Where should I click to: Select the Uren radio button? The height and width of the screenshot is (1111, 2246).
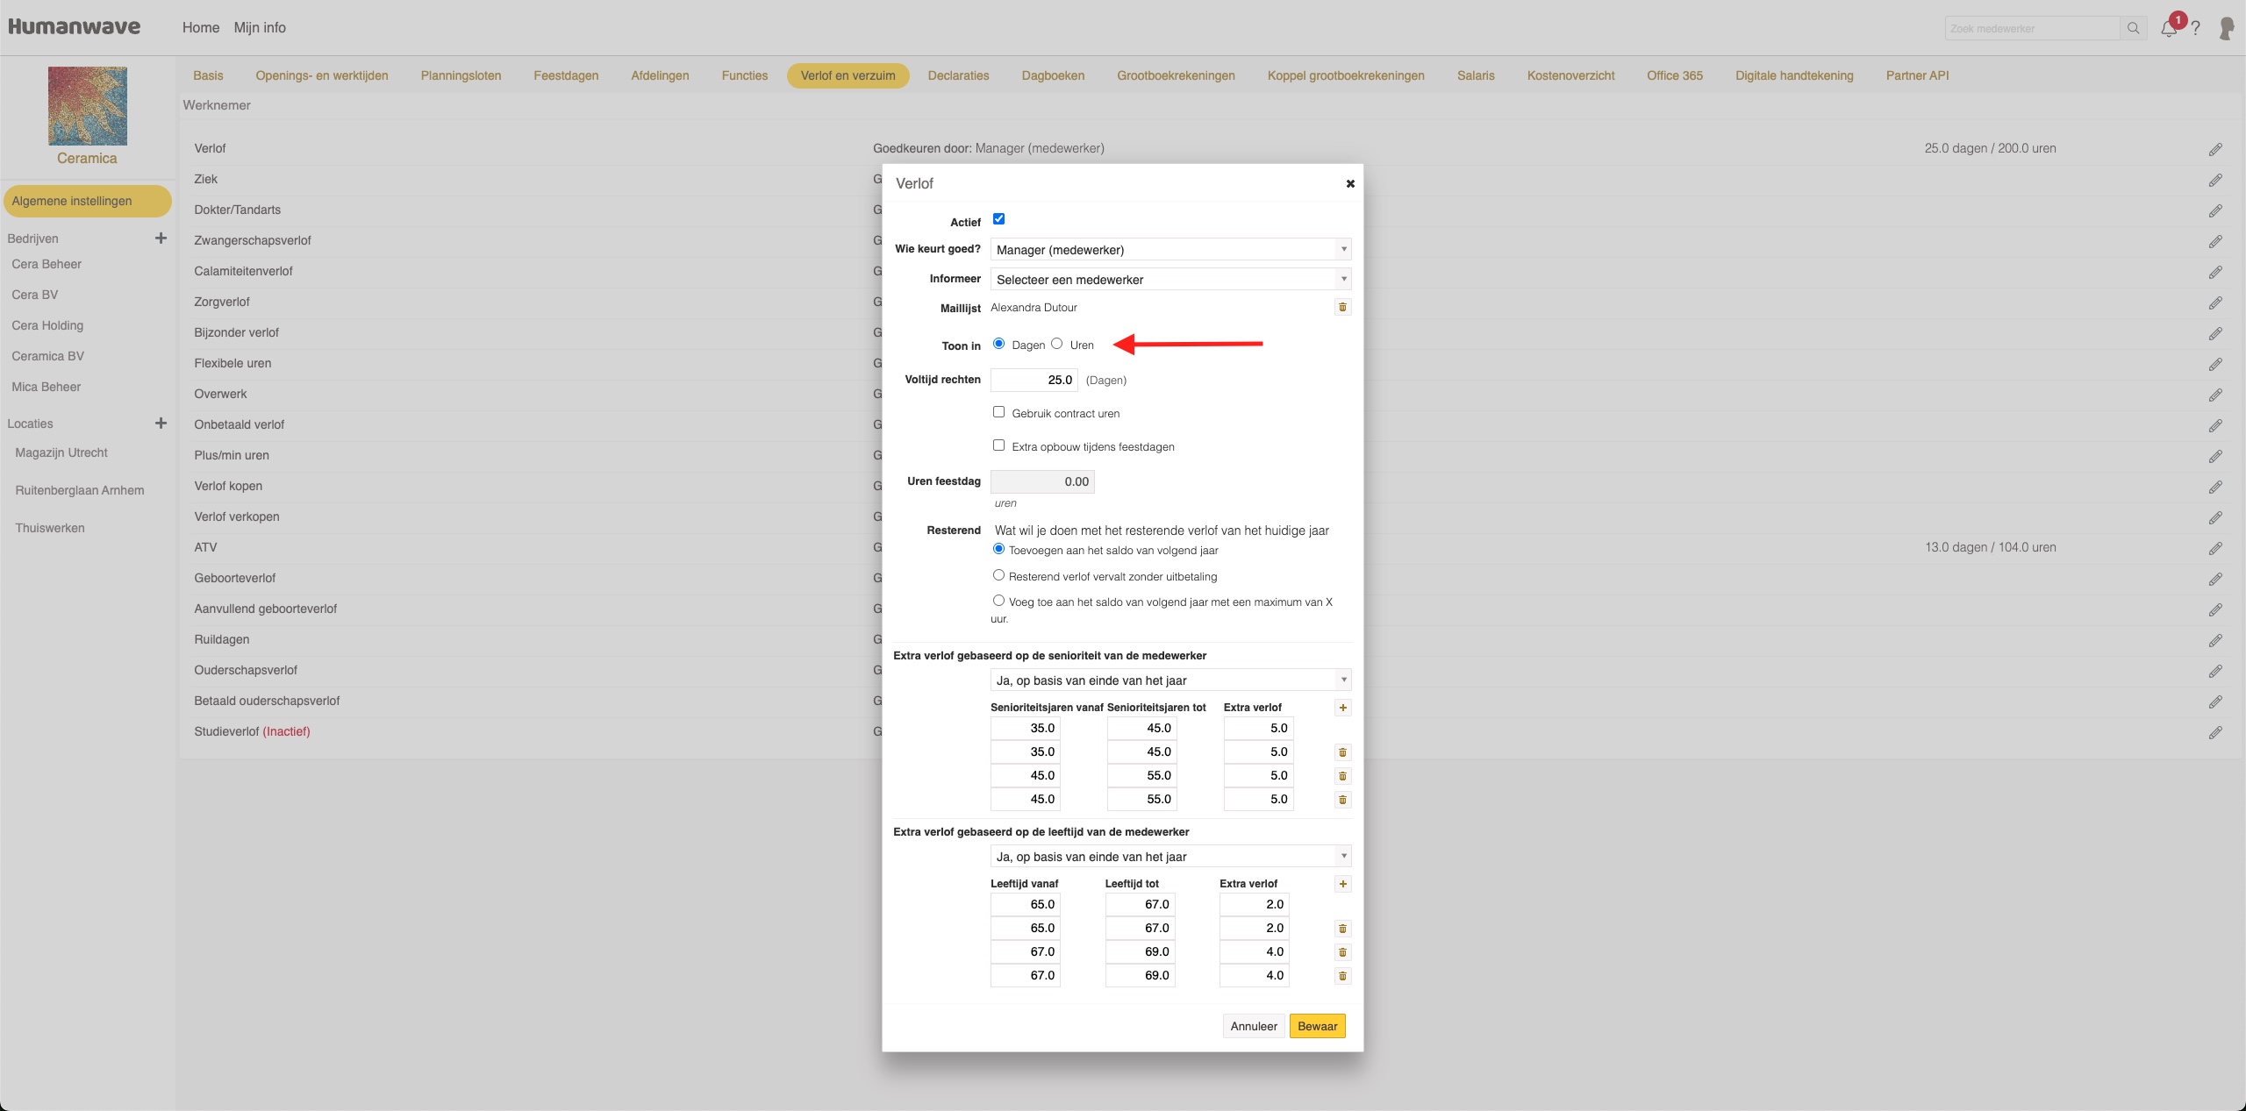pos(1057,344)
